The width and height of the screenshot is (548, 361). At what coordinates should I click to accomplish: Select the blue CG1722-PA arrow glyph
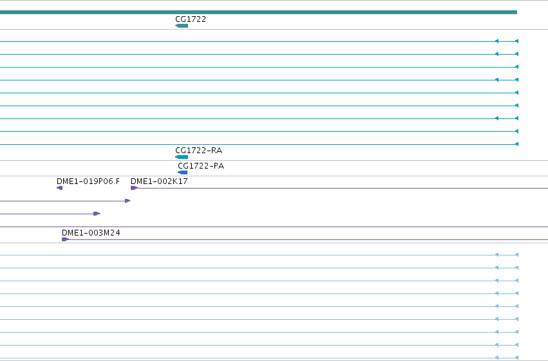click(182, 172)
